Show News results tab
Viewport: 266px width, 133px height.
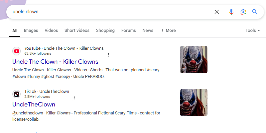click(x=148, y=31)
